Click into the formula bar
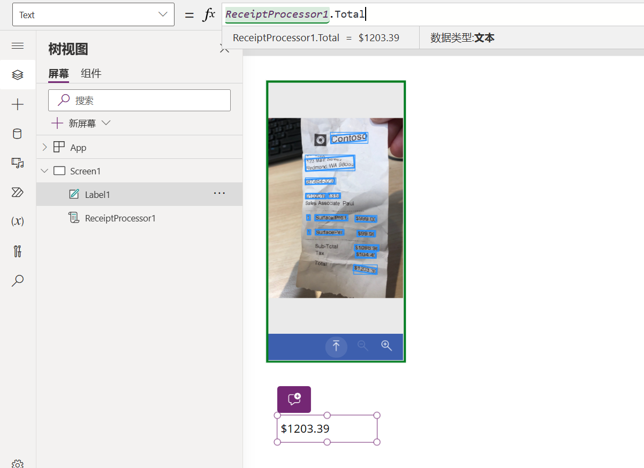The image size is (644, 468). pyautogui.click(x=433, y=14)
